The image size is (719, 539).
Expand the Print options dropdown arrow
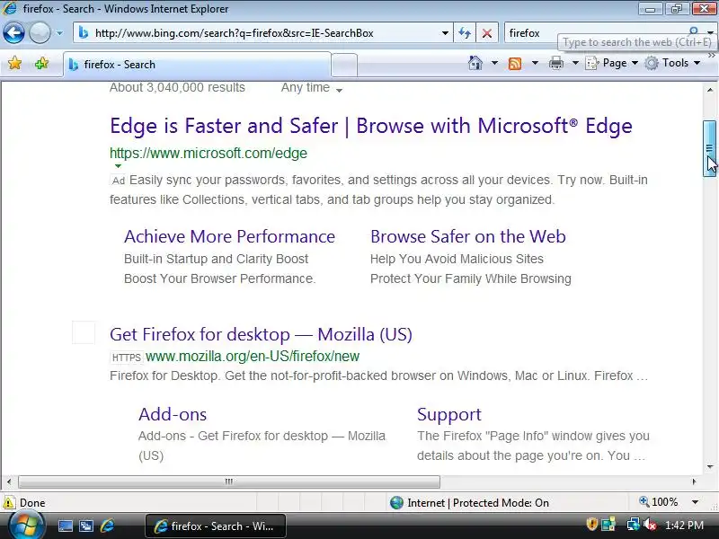click(x=575, y=63)
